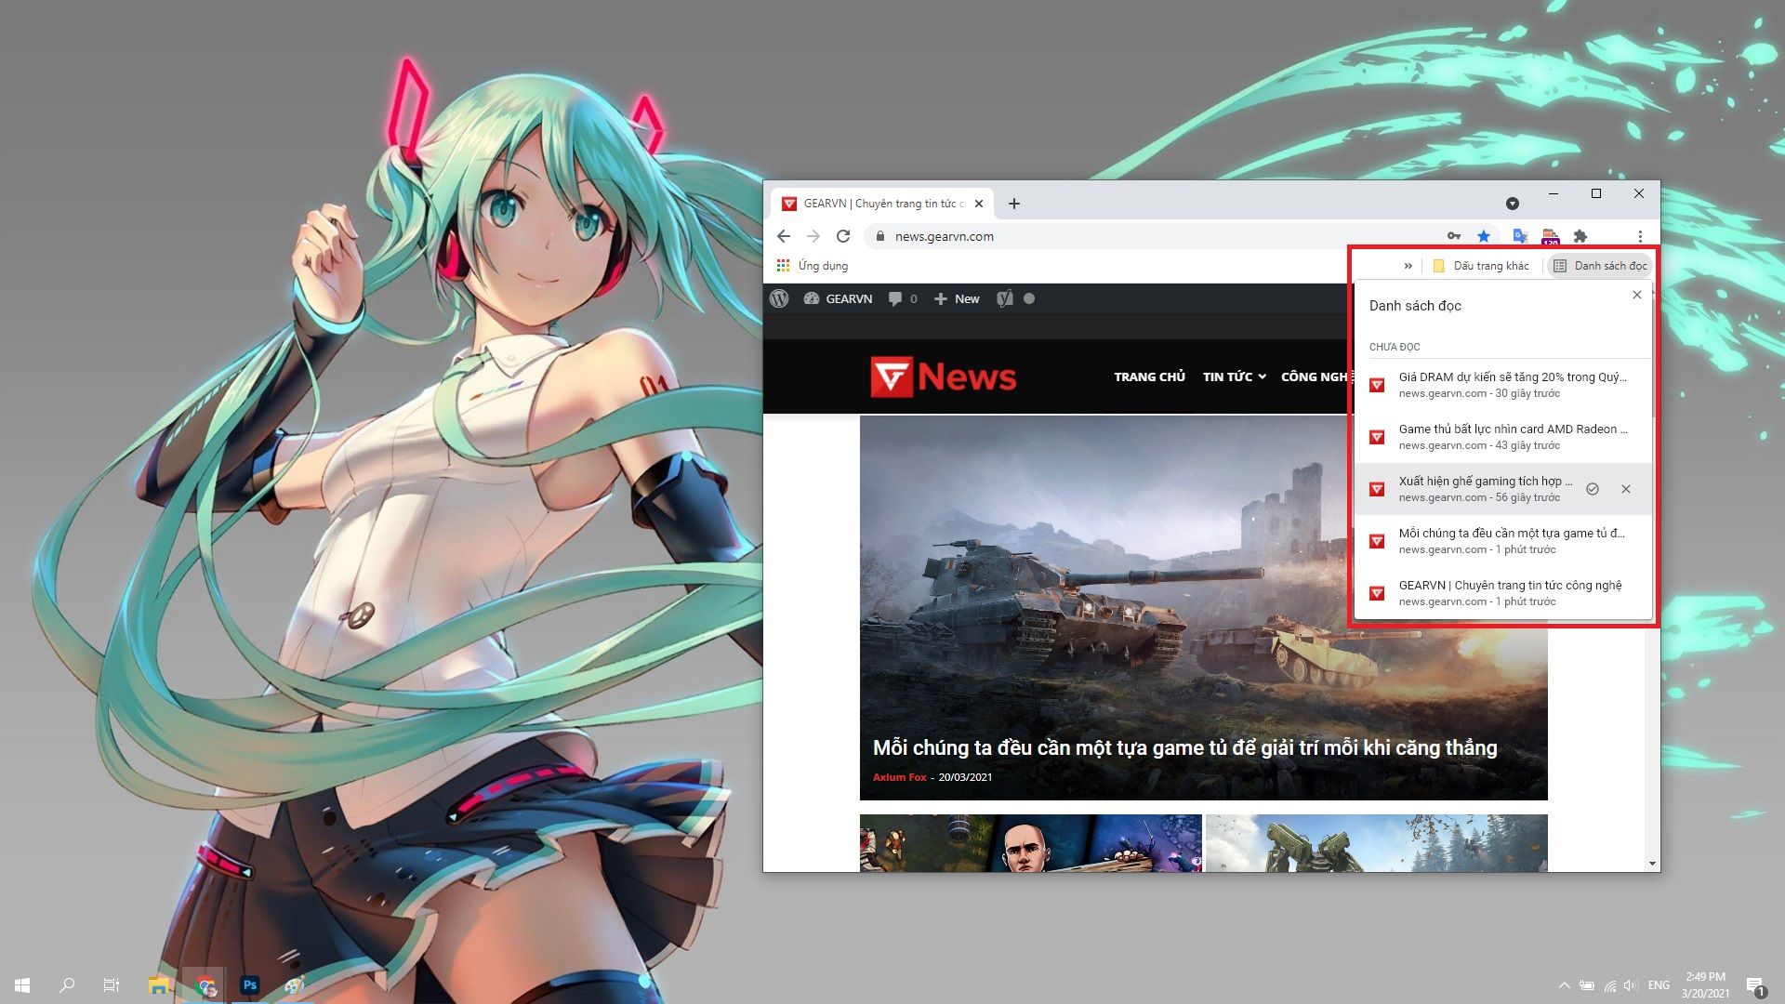The height and width of the screenshot is (1004, 1785).
Task: Open the Windows Start menu
Action: click(22, 984)
